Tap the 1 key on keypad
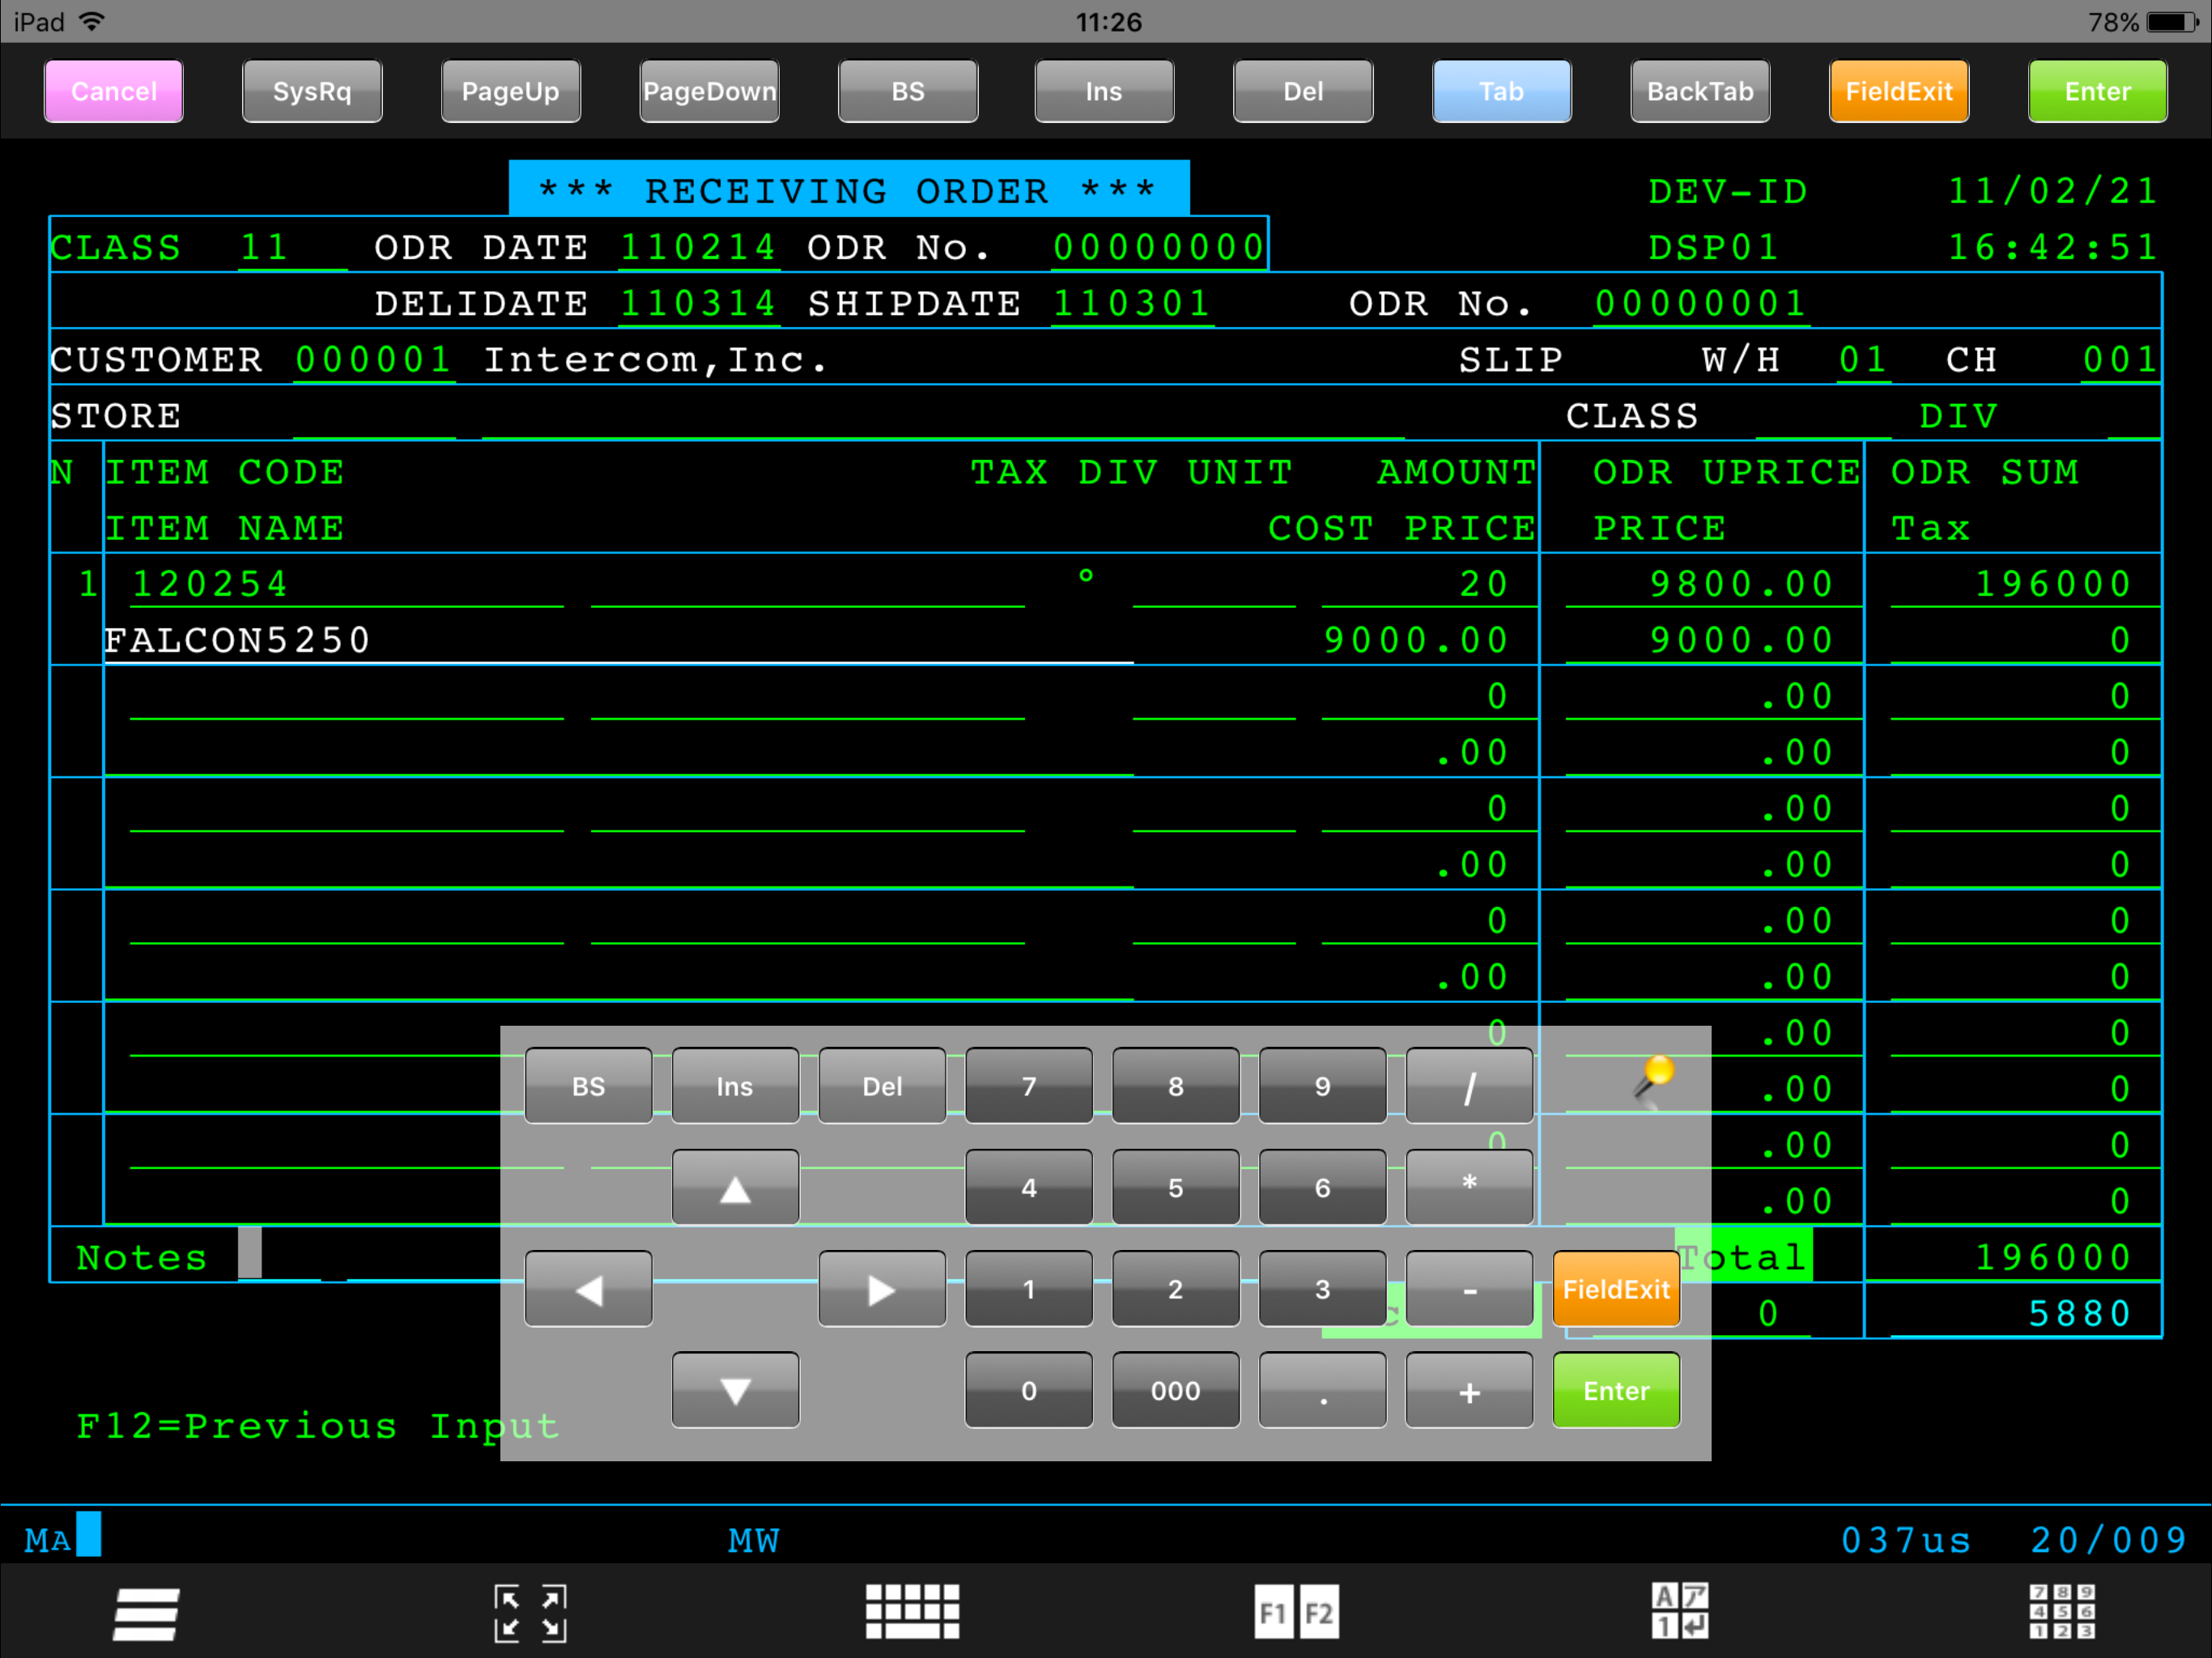 [x=1029, y=1289]
